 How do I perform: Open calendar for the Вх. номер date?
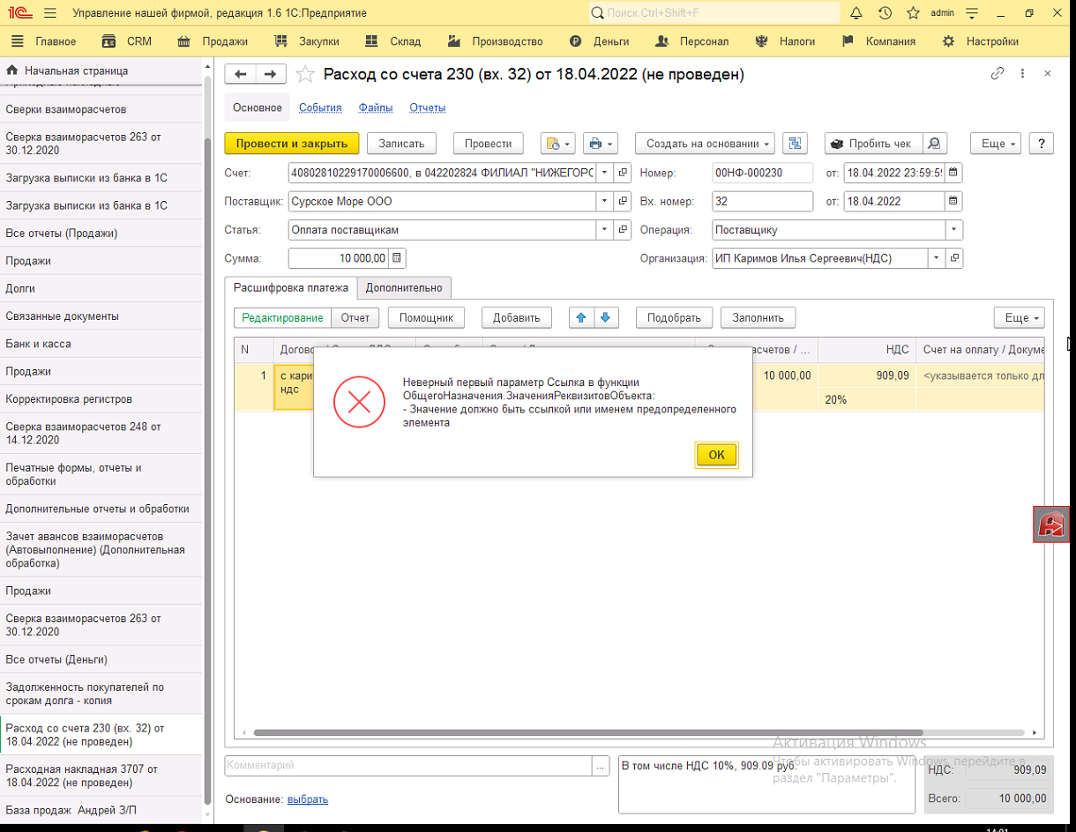coord(953,202)
